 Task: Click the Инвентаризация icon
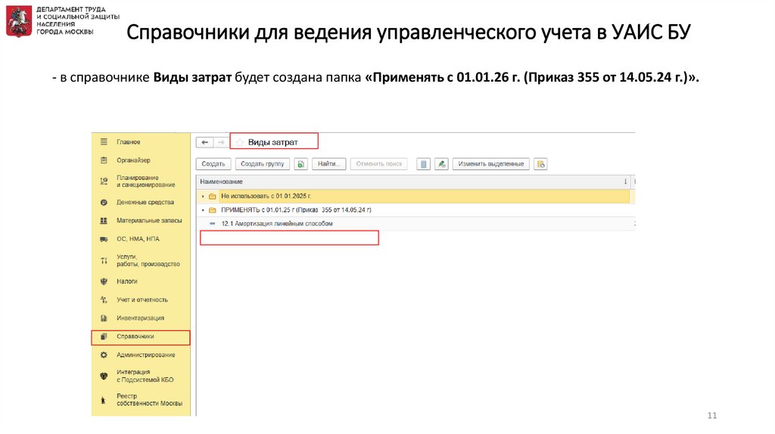tap(104, 318)
